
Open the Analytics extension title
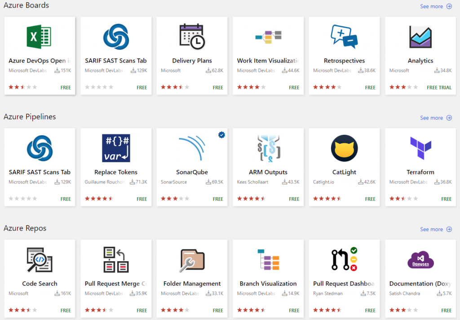coord(420,61)
